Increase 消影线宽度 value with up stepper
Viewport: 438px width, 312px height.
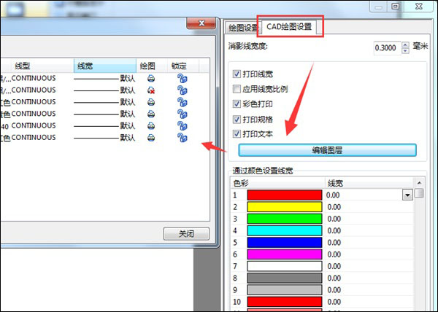(x=405, y=45)
